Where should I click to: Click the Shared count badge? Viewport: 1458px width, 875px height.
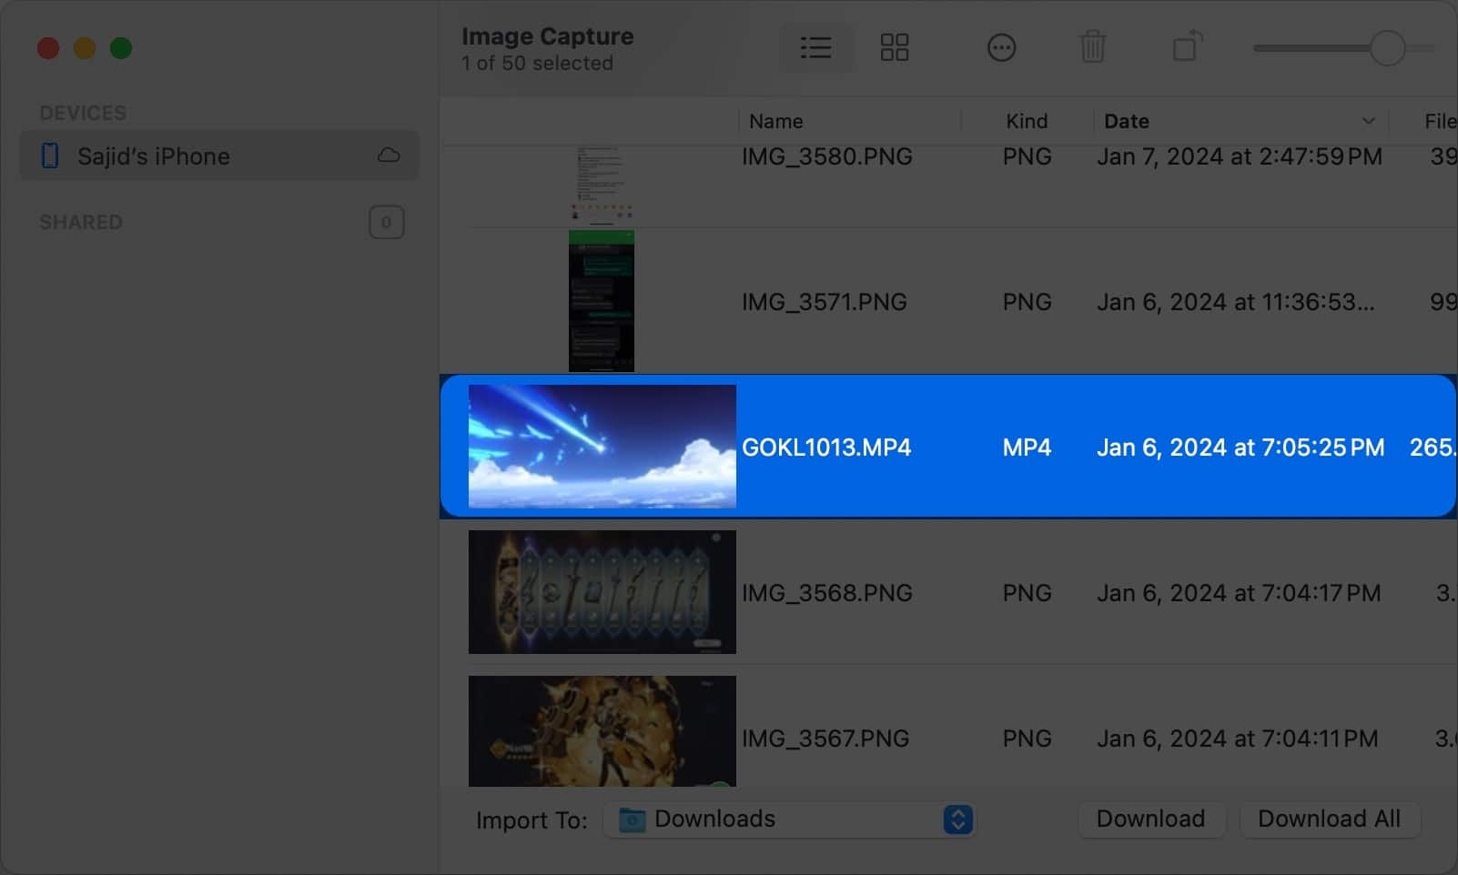point(386,222)
